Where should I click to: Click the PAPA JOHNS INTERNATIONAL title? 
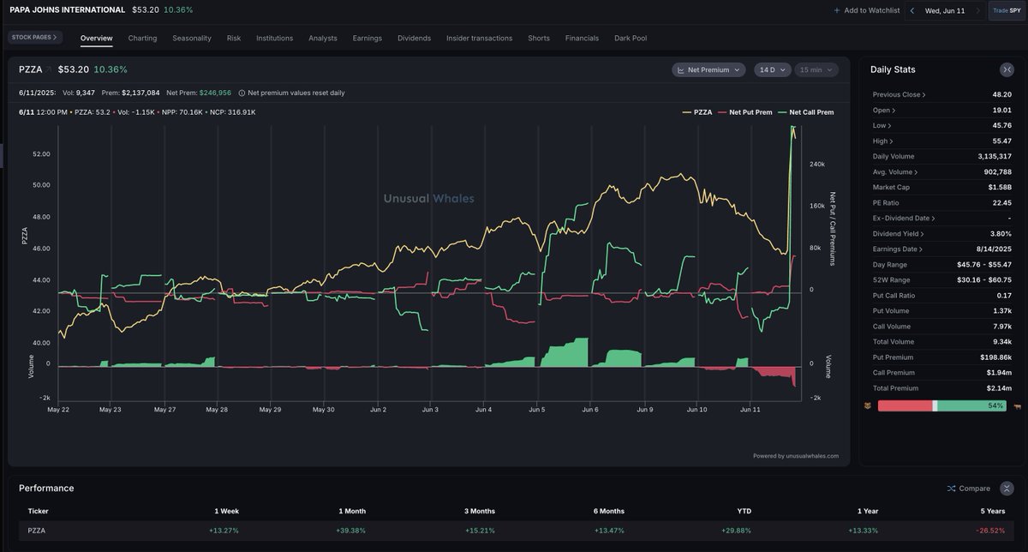[67, 9]
